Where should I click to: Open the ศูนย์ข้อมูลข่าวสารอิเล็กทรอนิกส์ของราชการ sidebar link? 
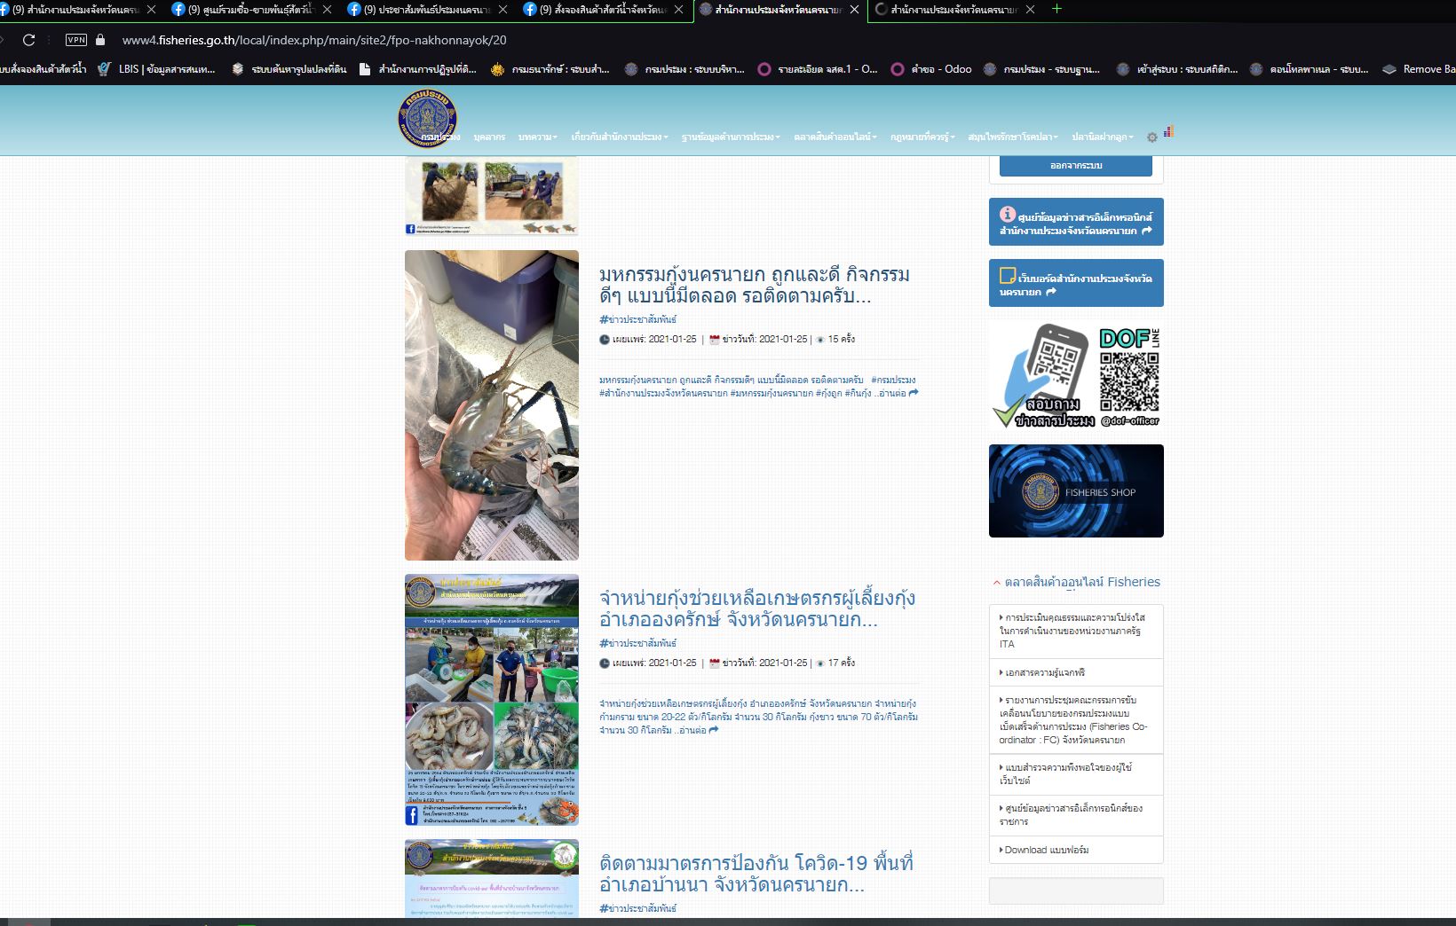[x=1076, y=815]
